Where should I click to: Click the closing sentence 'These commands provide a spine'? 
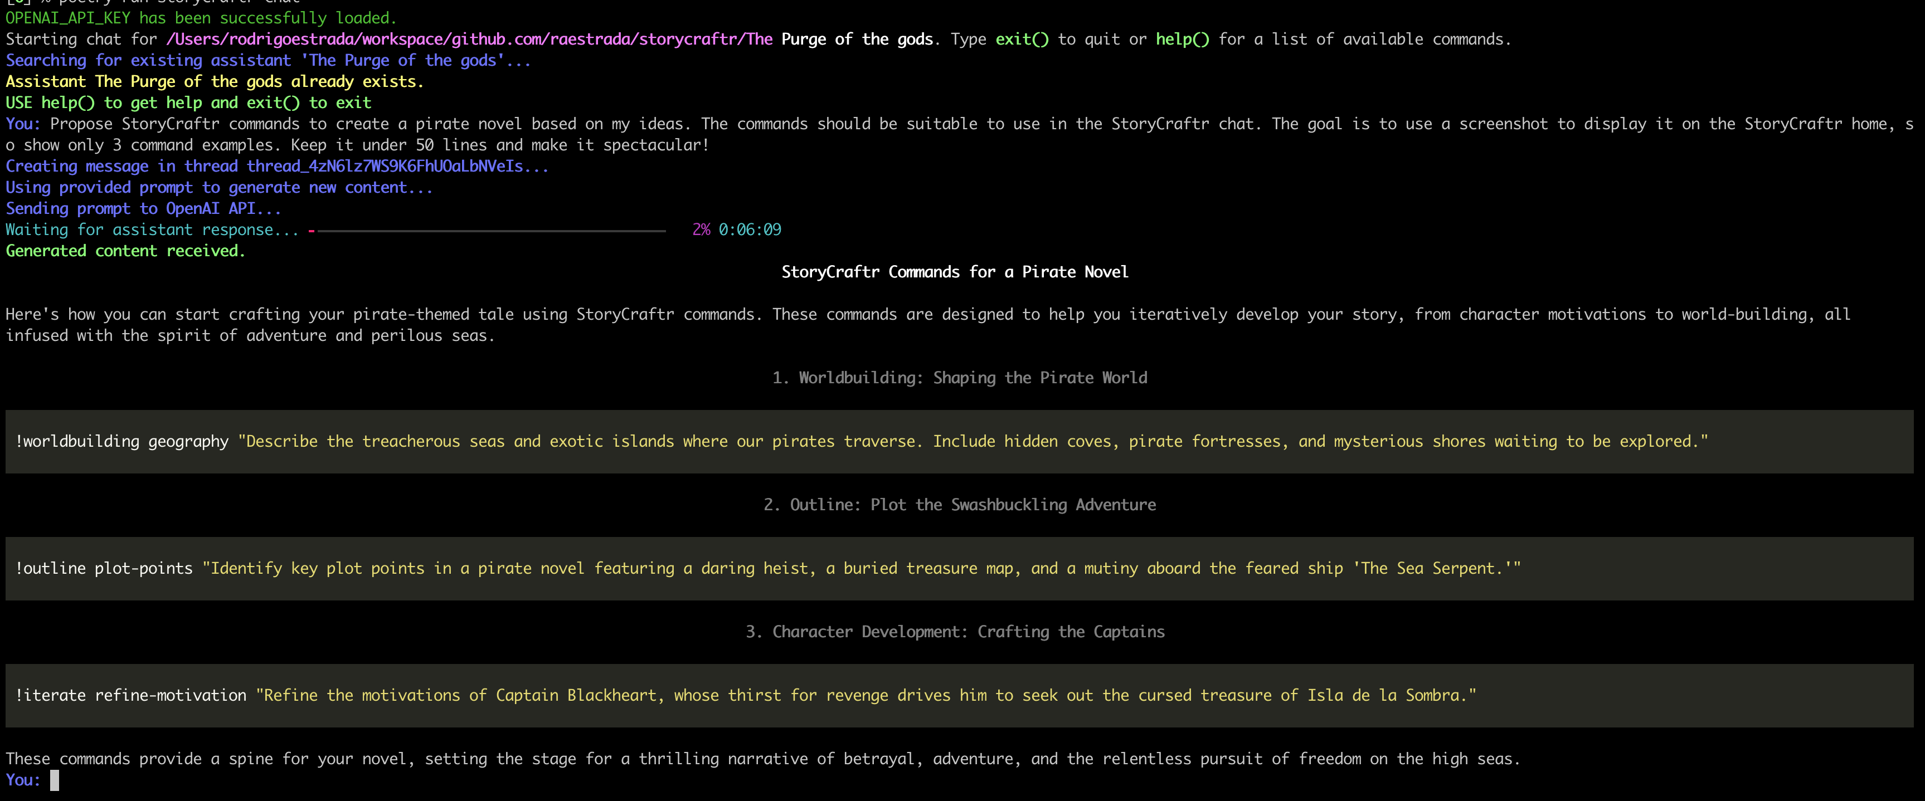coord(763,759)
